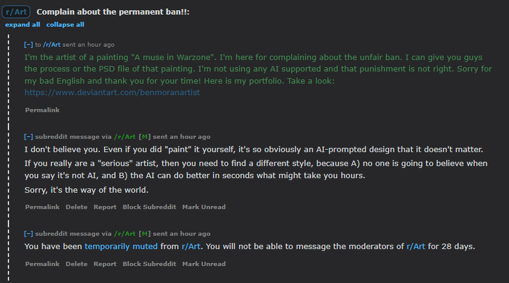Click the "temporarily muted" link

(x=121, y=246)
